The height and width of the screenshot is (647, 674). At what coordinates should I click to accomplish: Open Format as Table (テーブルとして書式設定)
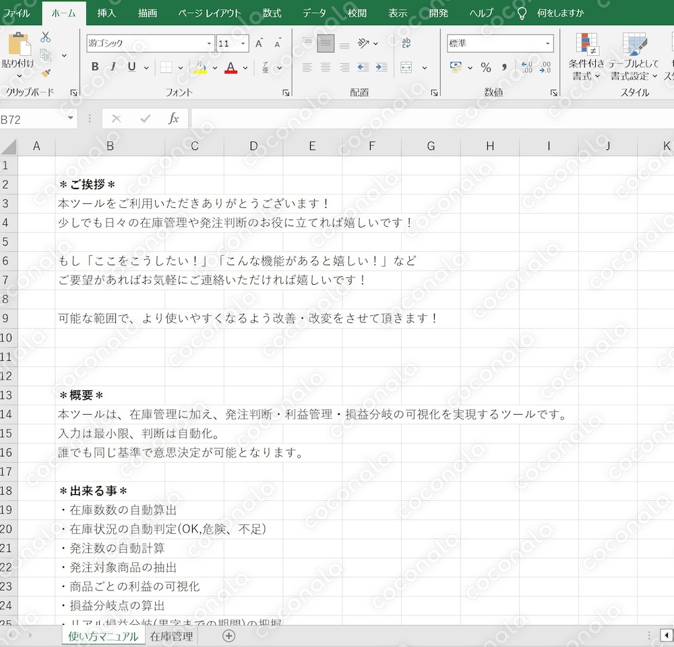(634, 57)
